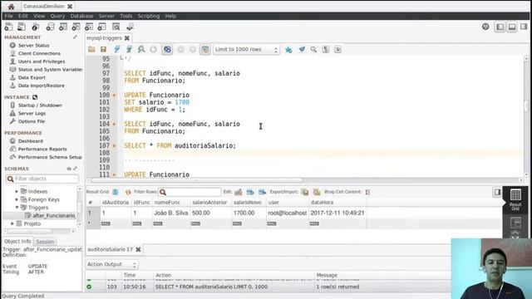Open the Limit to 1000 rows dropdown
This screenshot has height=299, width=532.
[246, 50]
